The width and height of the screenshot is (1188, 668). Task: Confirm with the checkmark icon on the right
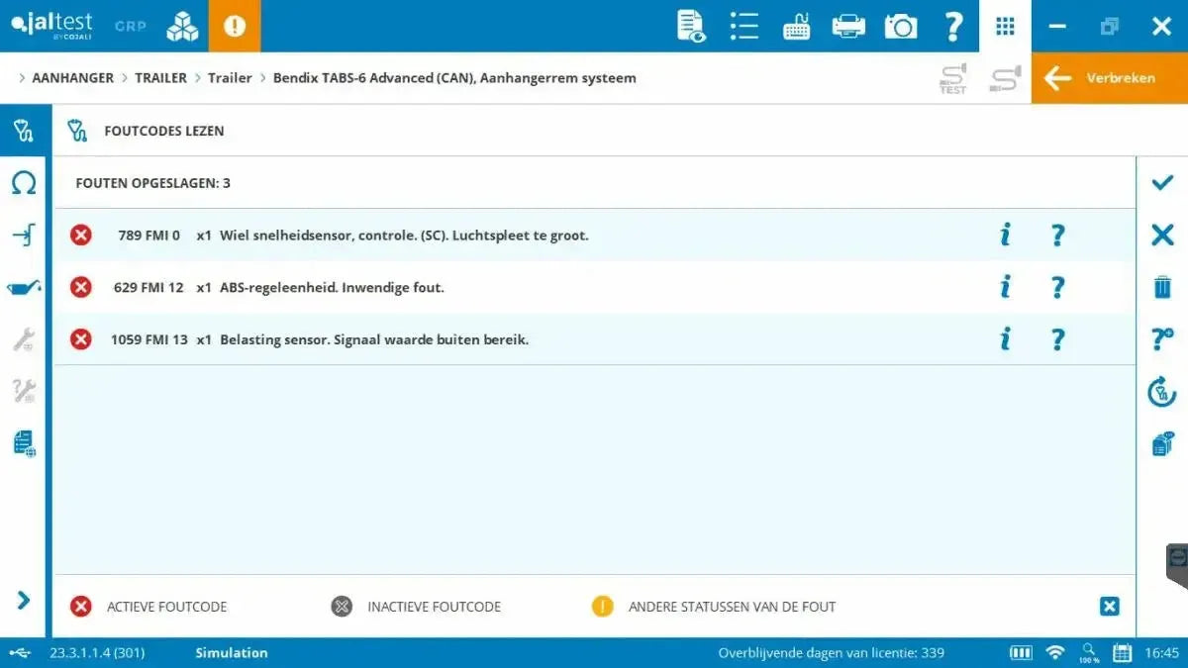pos(1160,182)
